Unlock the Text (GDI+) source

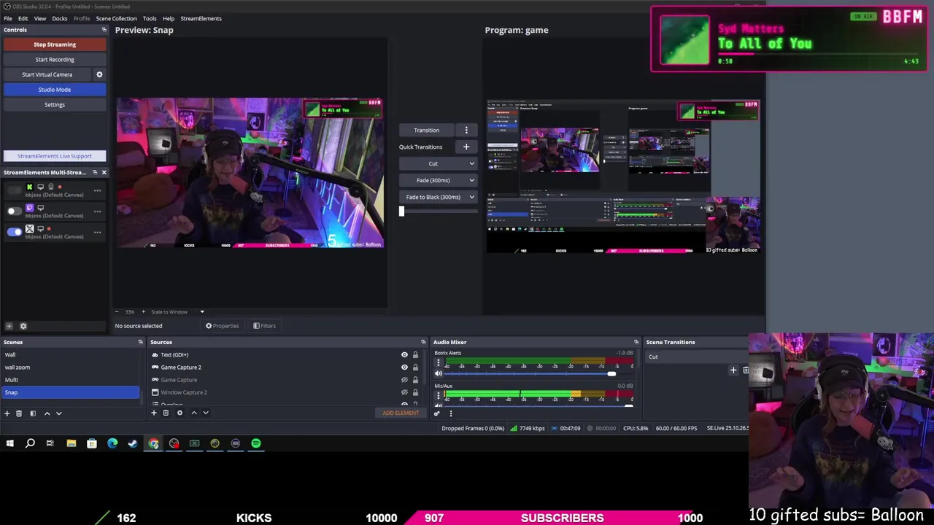click(x=415, y=355)
